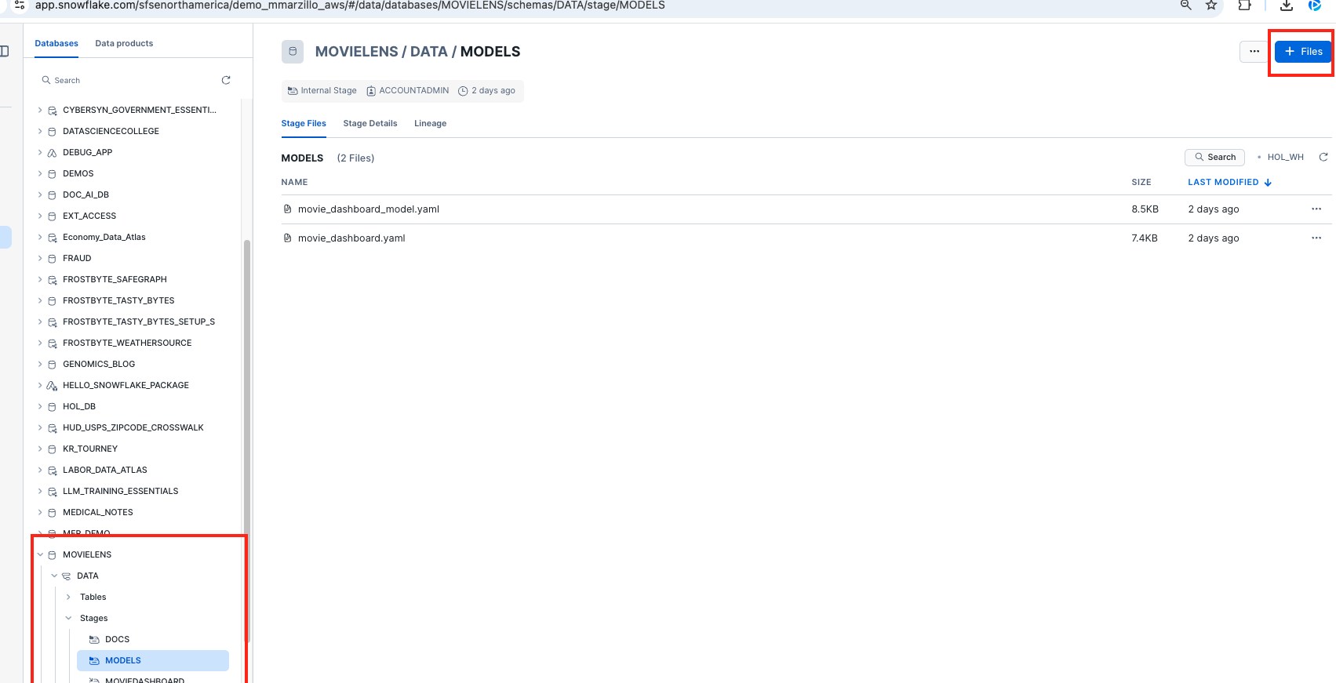Sort by SIZE column header
Image resolution: width=1336 pixels, height=683 pixels.
click(1141, 183)
